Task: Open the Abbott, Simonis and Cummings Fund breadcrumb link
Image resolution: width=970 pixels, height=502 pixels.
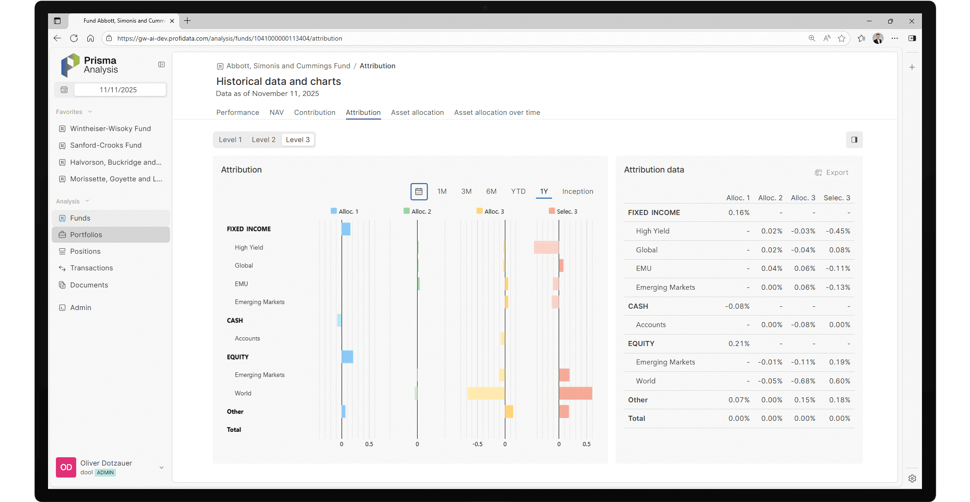Action: click(288, 66)
